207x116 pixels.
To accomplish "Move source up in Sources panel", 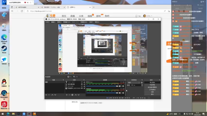I will pyautogui.click(x=76, y=95).
